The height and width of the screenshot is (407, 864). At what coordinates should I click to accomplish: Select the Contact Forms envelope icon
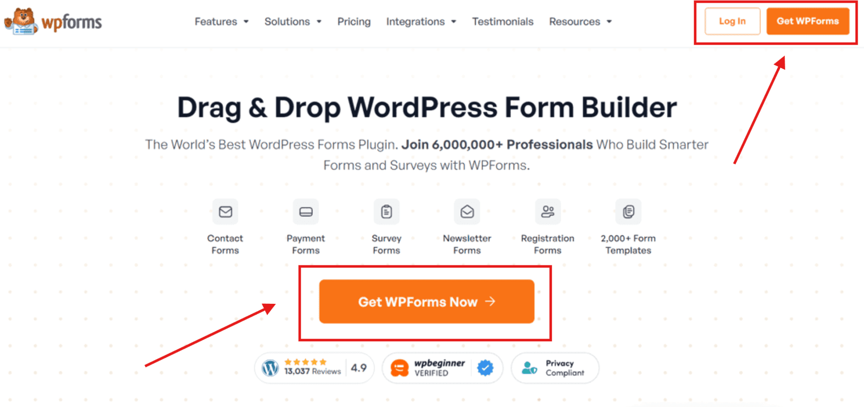coord(225,212)
